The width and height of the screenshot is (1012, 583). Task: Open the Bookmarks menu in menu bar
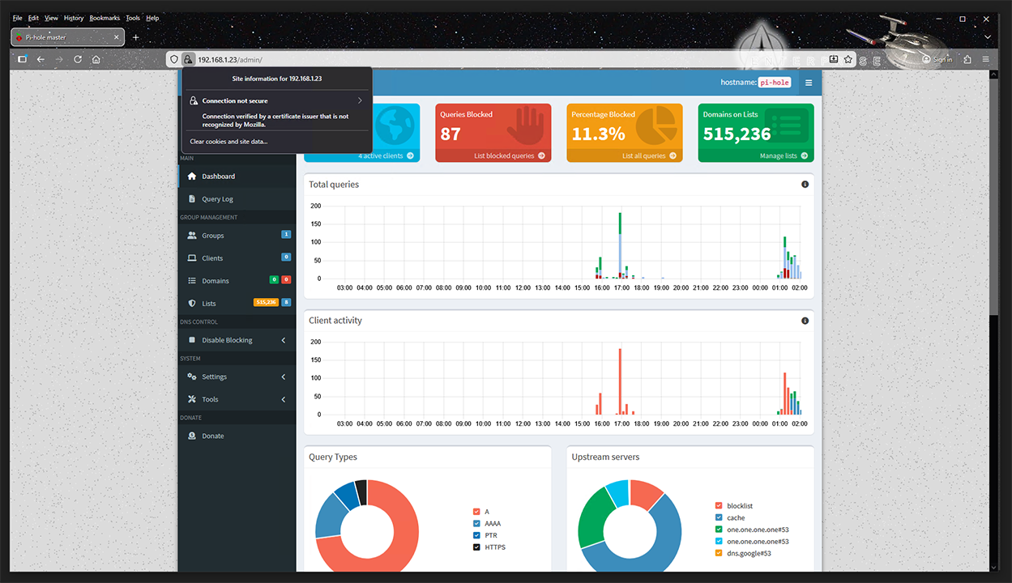[x=105, y=18]
